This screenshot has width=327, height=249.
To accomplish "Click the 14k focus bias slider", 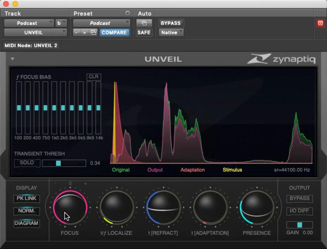I will tap(98, 107).
